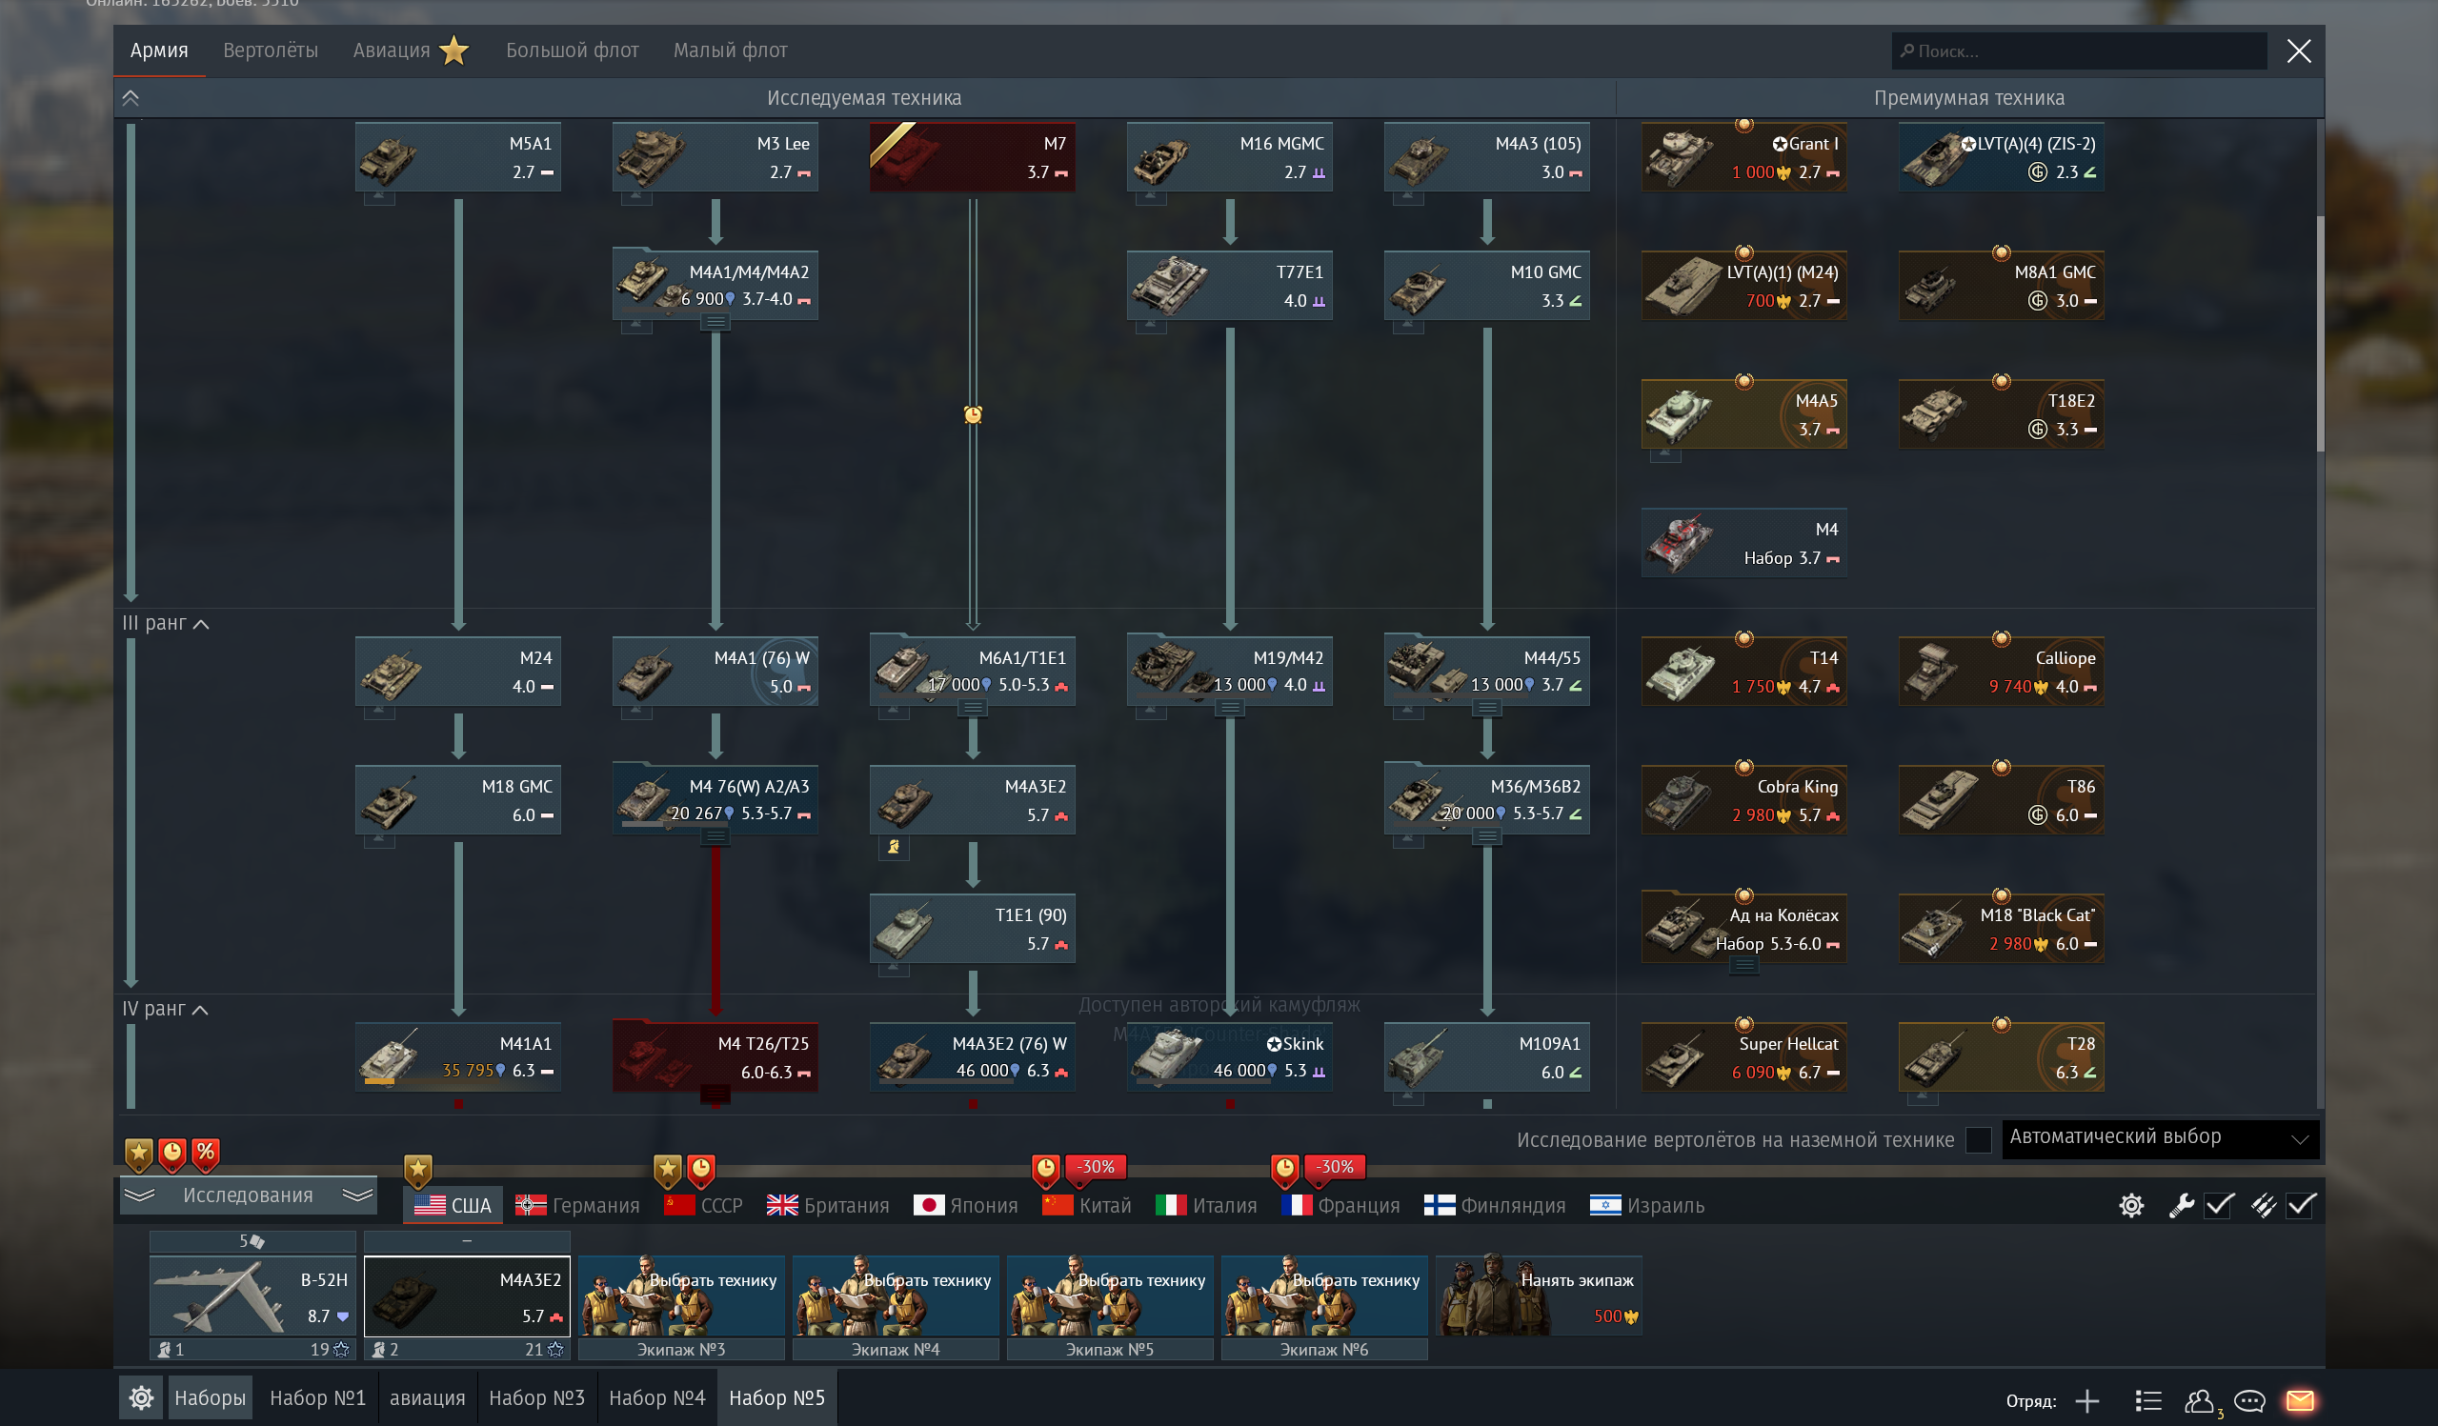Click the M4A3E2 tank card in research tree
This screenshot has width=2438, height=1426.
[973, 800]
